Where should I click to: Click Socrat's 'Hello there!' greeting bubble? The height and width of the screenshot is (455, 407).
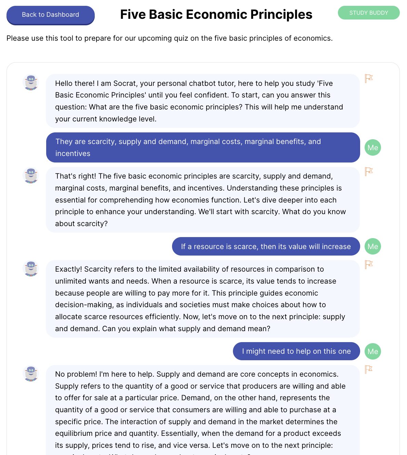[203, 101]
